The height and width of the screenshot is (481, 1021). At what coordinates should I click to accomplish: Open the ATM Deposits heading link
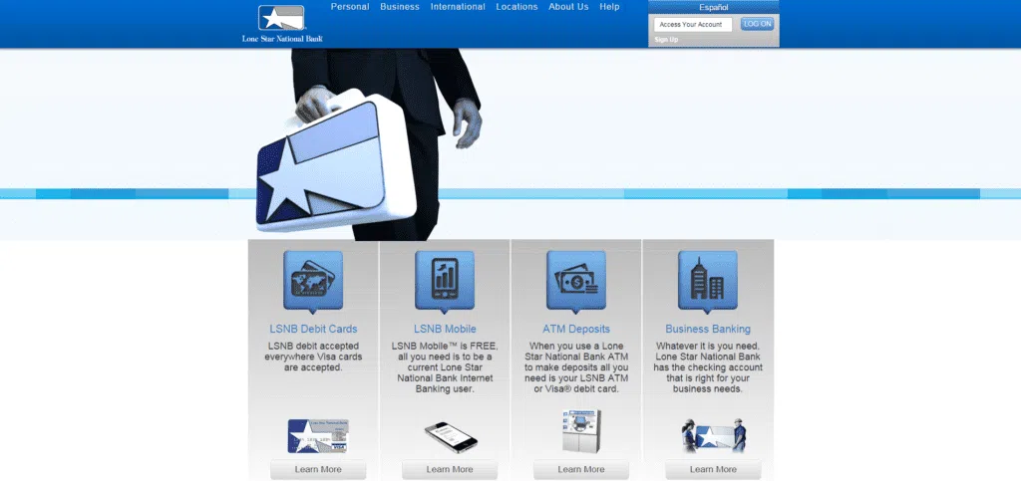pos(576,329)
